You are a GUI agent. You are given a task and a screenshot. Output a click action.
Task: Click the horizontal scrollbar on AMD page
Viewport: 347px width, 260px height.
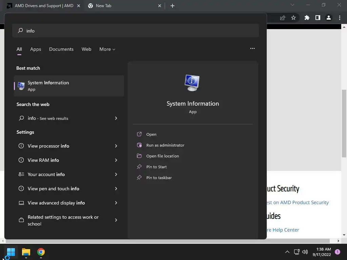tap(167, 241)
